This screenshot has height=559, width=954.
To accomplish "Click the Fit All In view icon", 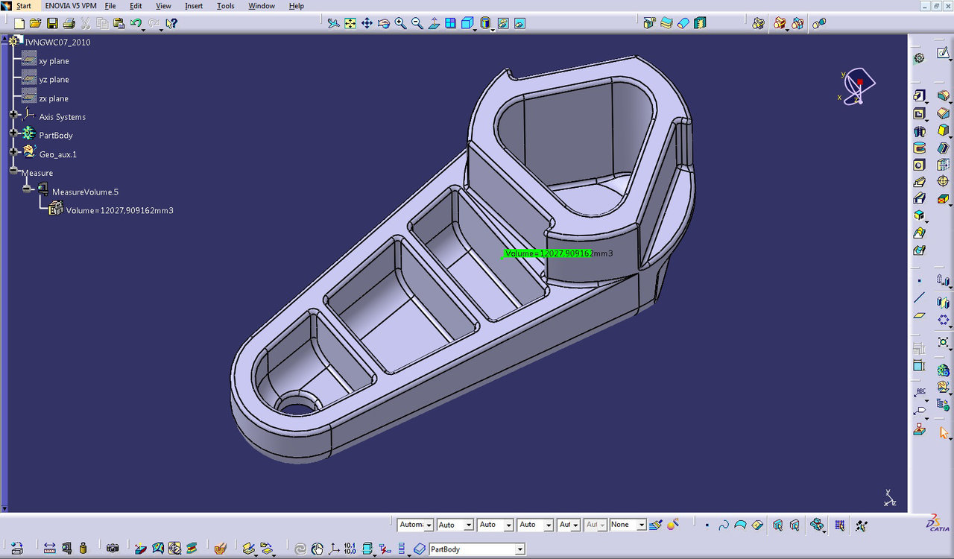I will coord(350,24).
